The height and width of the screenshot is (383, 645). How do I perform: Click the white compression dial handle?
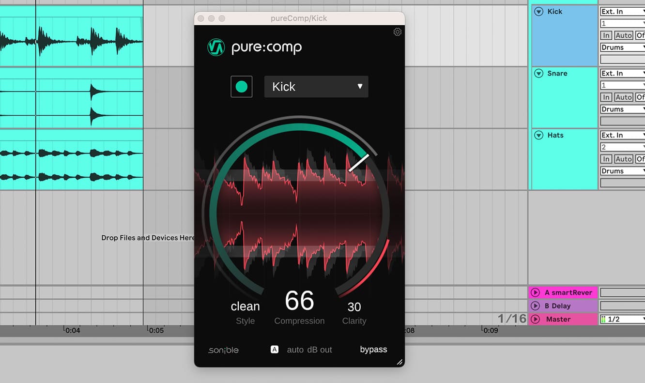click(359, 163)
